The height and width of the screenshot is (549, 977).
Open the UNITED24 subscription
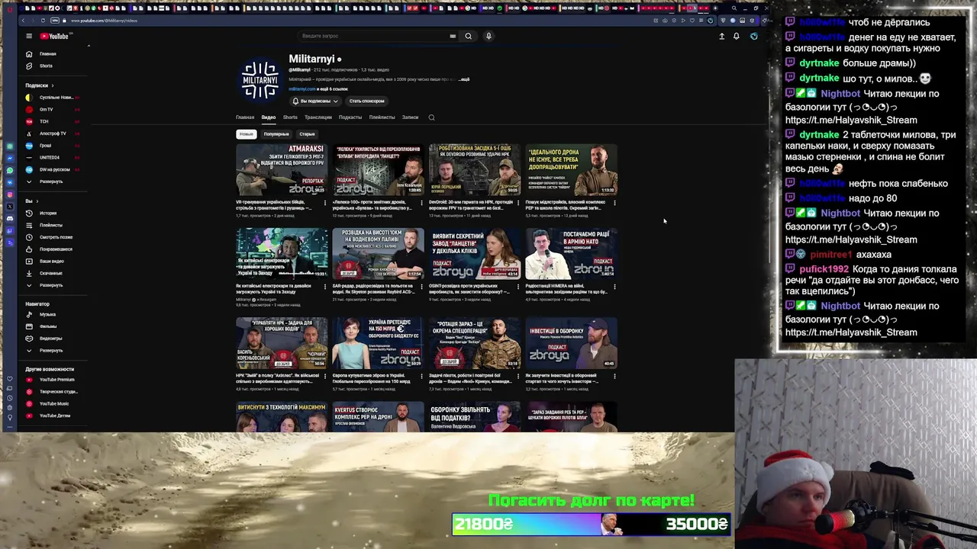tap(50, 158)
